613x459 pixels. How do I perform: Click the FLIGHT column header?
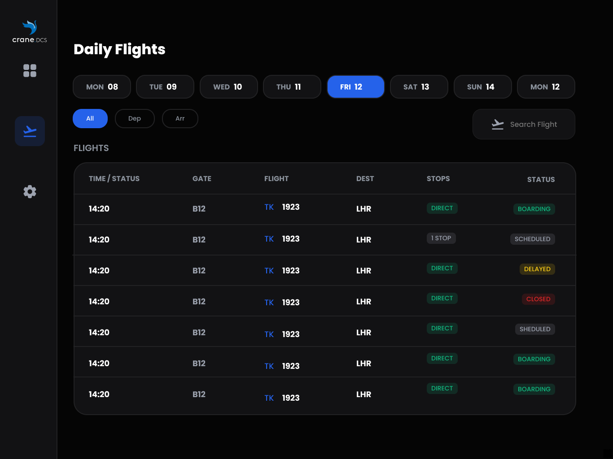click(276, 178)
